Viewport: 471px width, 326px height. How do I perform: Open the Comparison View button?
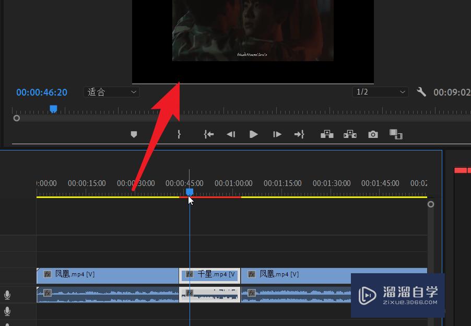396,134
